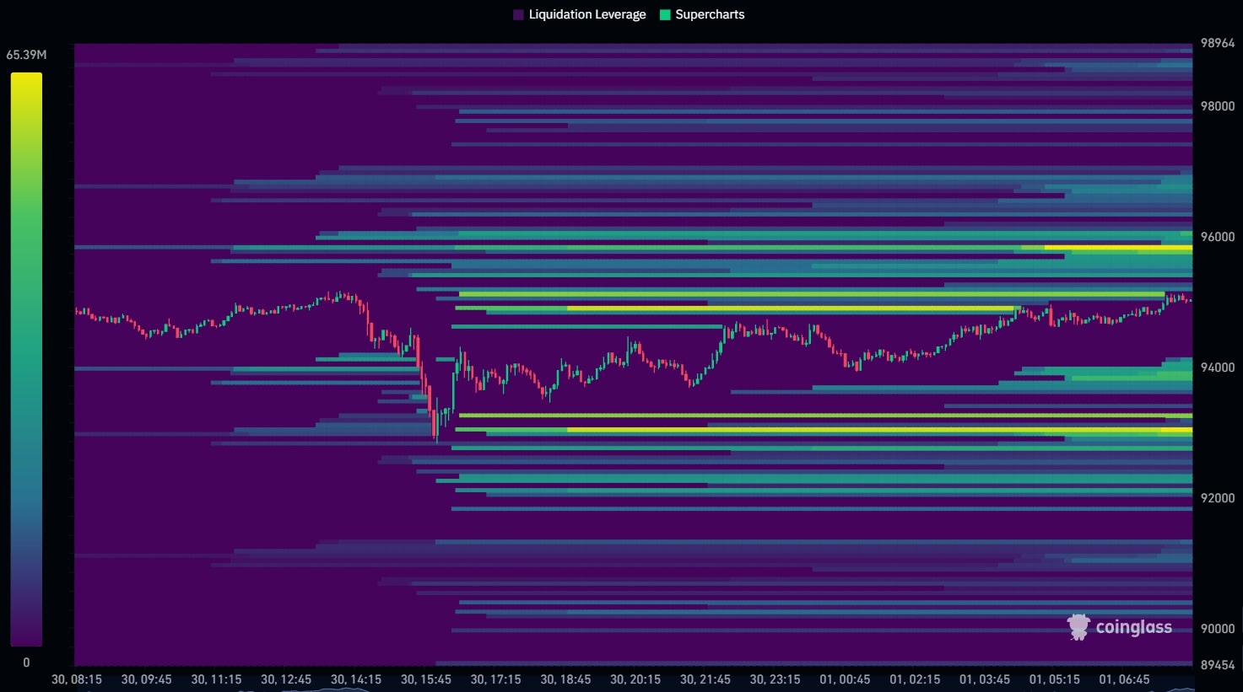Click the 30, 15:45 time axis label
The width and height of the screenshot is (1243, 692).
pyautogui.click(x=426, y=679)
